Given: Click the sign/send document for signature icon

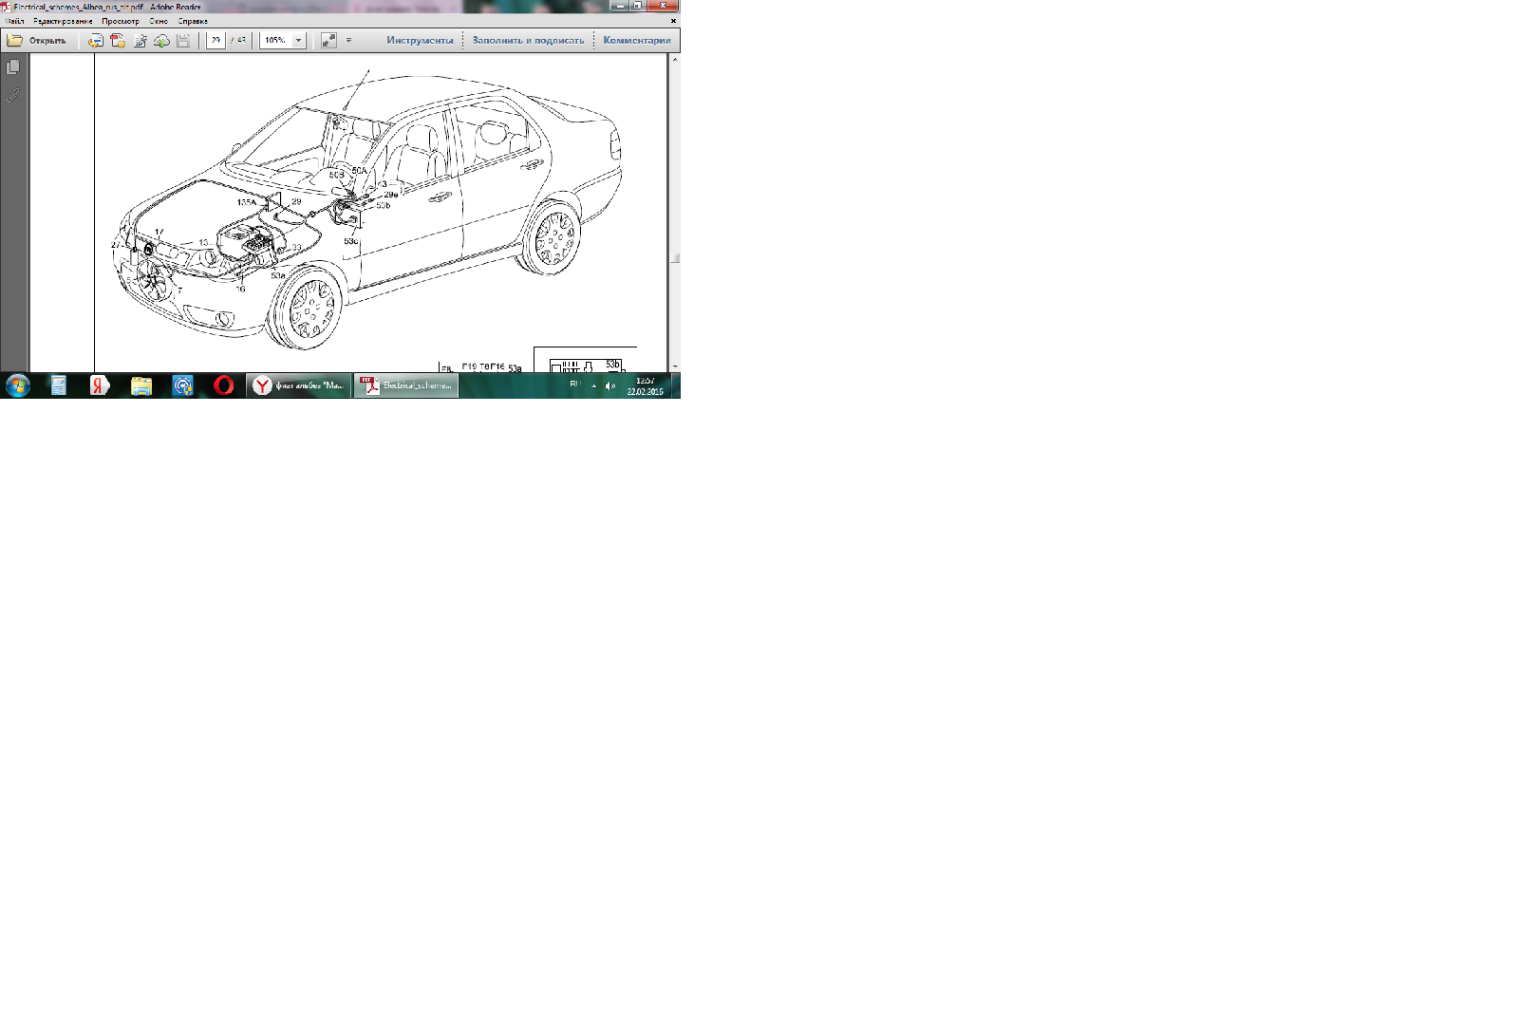Looking at the screenshot, I should click(95, 41).
